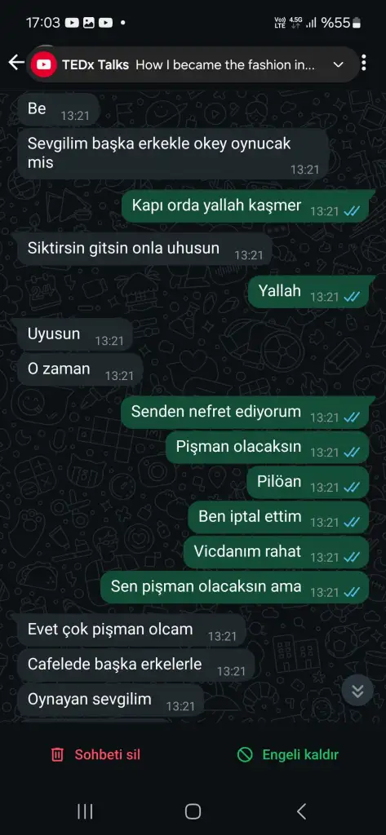The width and height of the screenshot is (386, 835).
Task: Jump to latest messages with double-chevron button
Action: point(357,690)
